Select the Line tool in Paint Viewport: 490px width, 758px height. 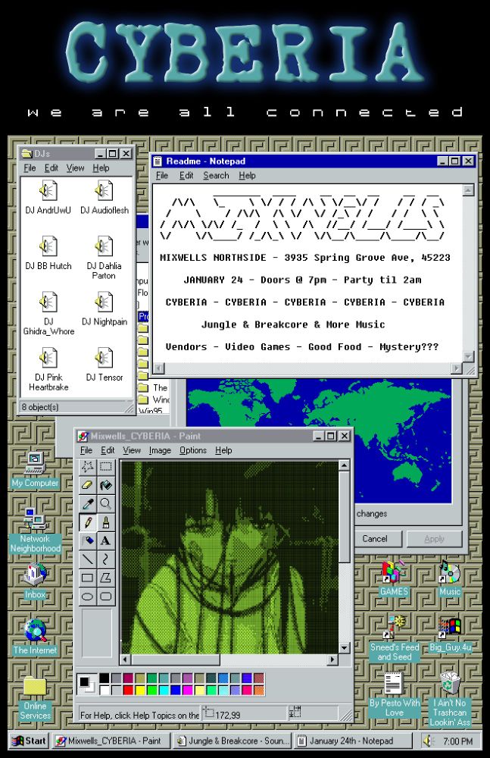[x=87, y=559]
